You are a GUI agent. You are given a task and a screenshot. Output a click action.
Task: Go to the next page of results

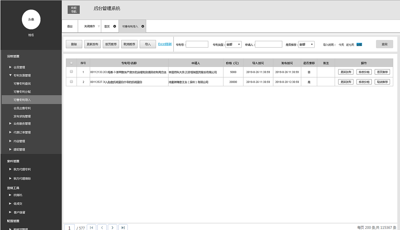point(112,228)
